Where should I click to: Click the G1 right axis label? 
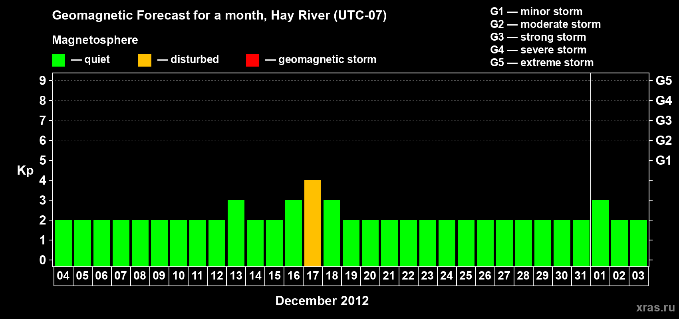tap(664, 160)
